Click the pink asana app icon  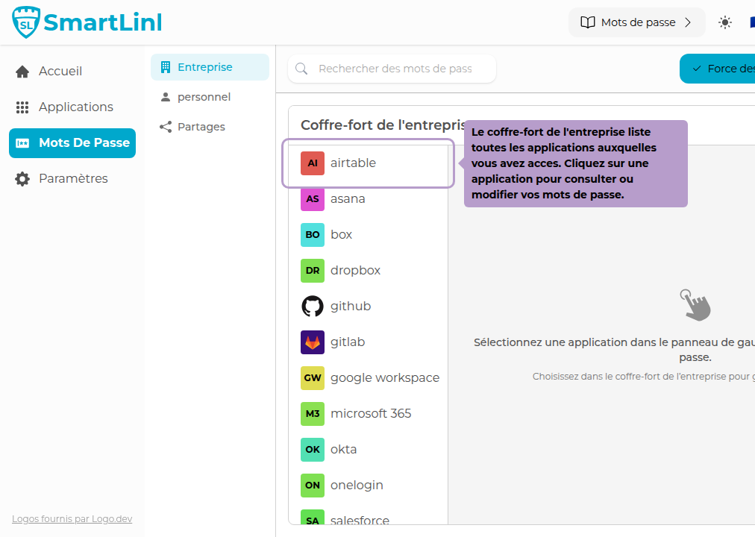tap(312, 198)
